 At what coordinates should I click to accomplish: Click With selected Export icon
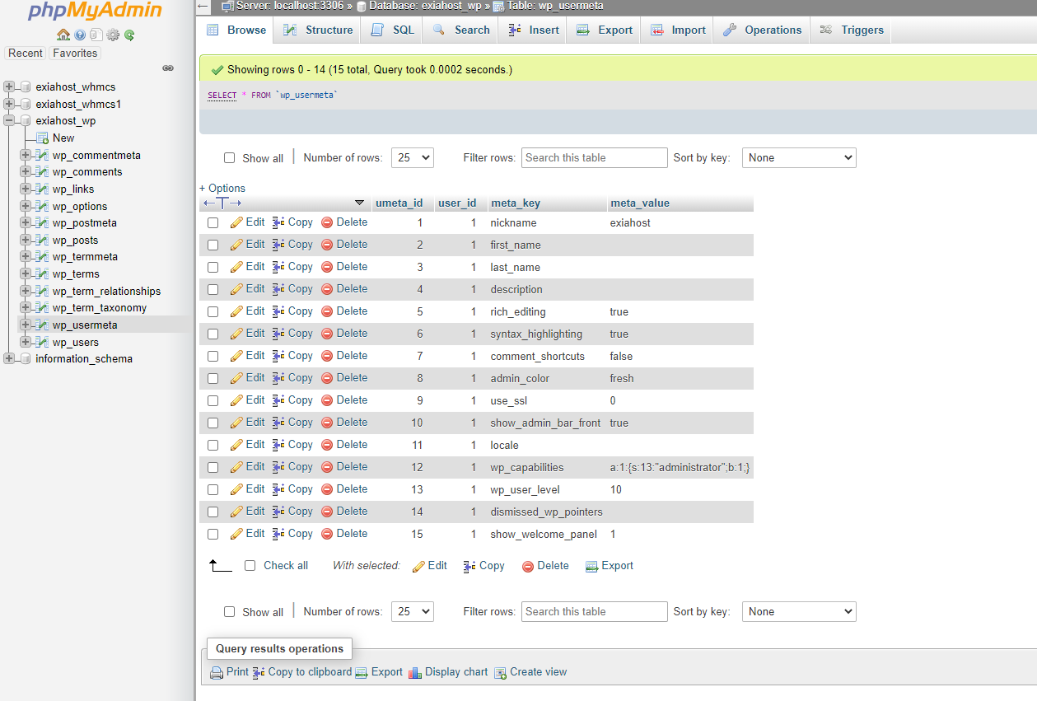coord(591,566)
